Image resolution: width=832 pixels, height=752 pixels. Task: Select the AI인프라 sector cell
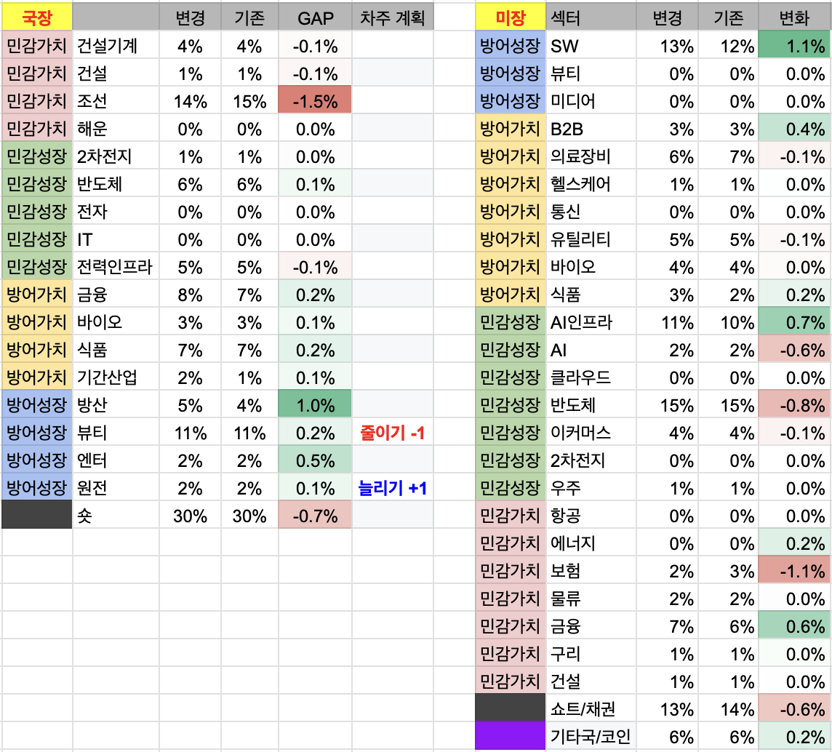(x=591, y=322)
